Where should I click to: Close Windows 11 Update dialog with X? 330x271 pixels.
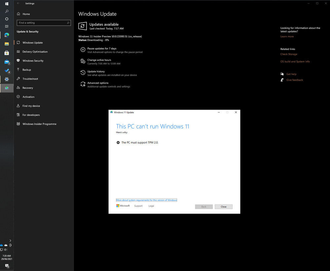236,112
